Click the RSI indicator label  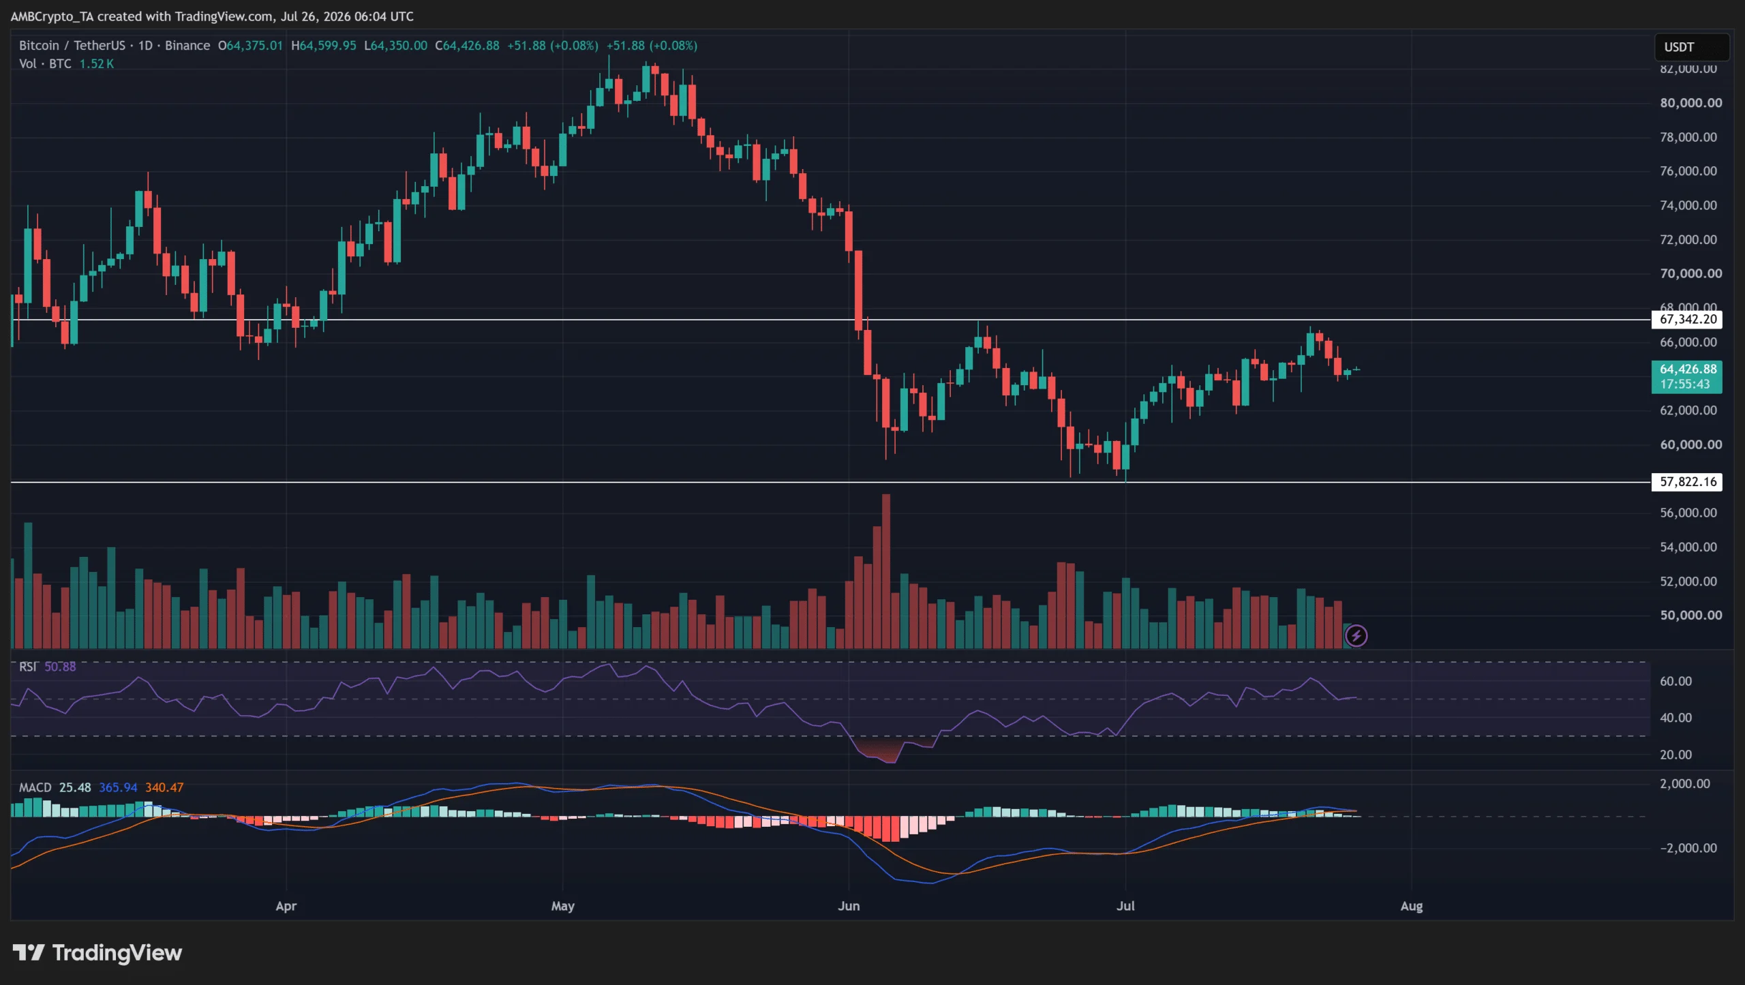tap(28, 667)
